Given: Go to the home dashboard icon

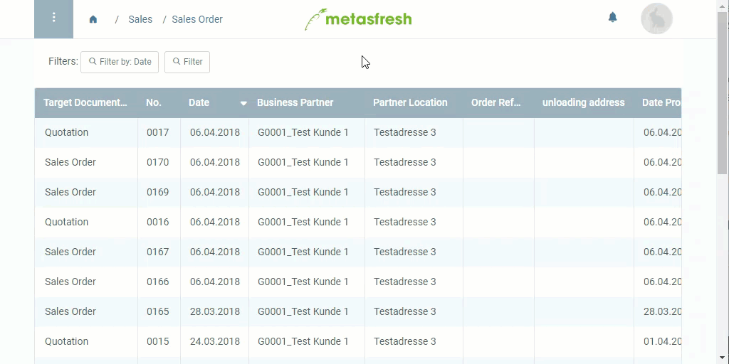Looking at the screenshot, I should click(x=93, y=19).
